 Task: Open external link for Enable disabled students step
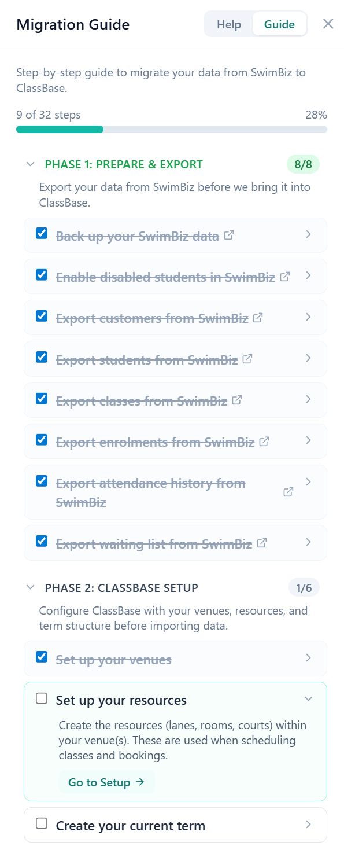coord(284,276)
